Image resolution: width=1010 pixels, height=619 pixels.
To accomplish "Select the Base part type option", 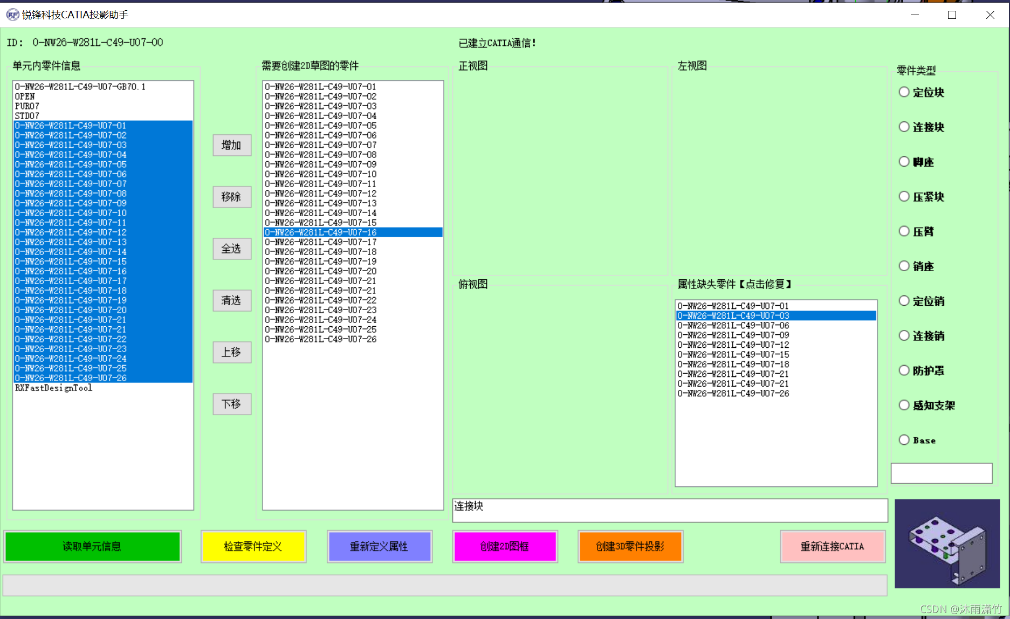I will pos(904,439).
